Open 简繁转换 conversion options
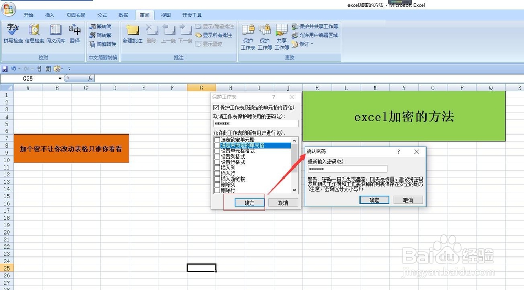Viewport: 524px width, 290px height. pyautogui.click(x=103, y=44)
